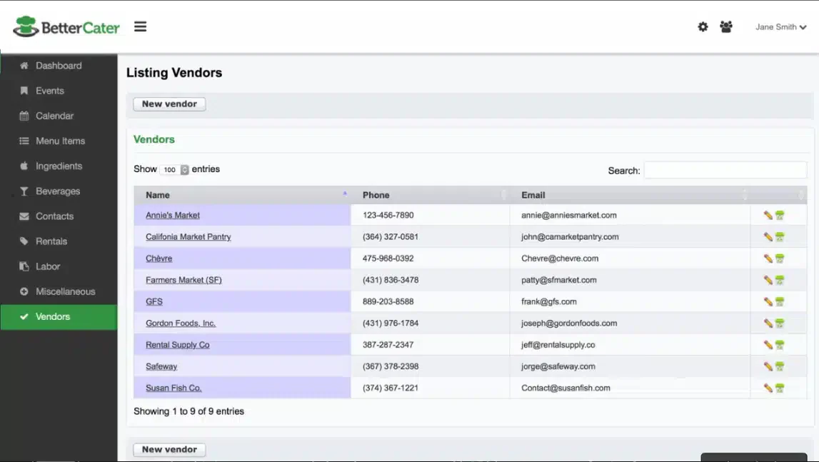Open the Gordon Foods, Inc. link
The image size is (819, 462).
click(181, 323)
